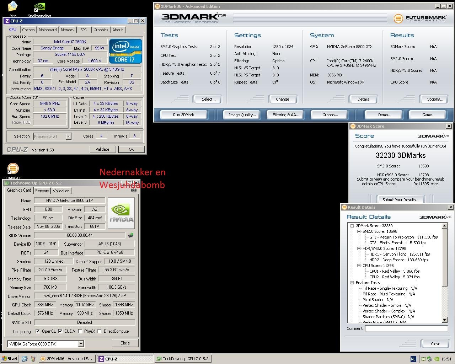Click into the Comment text field
Screen dimensions: 455x364
point(406,328)
